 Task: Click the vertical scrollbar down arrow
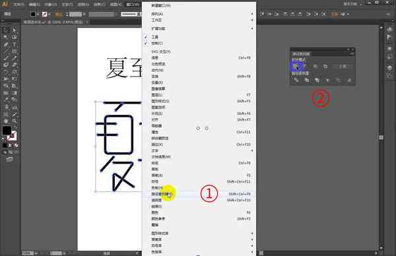coord(381,249)
